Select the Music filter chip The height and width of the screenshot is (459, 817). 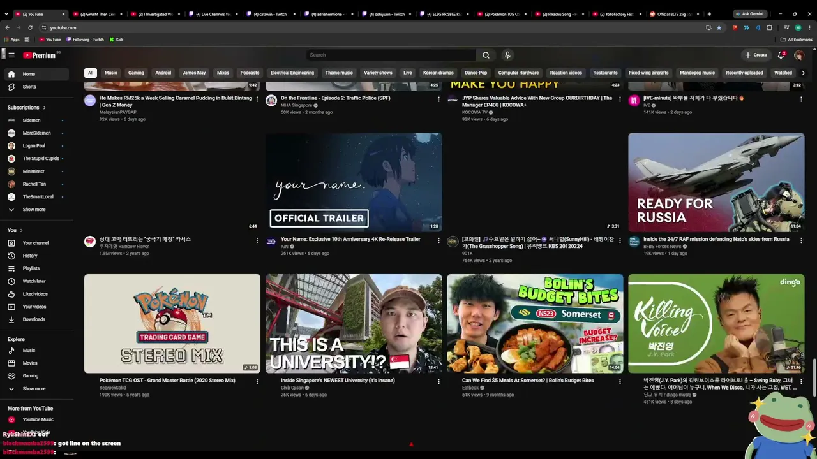pos(111,73)
